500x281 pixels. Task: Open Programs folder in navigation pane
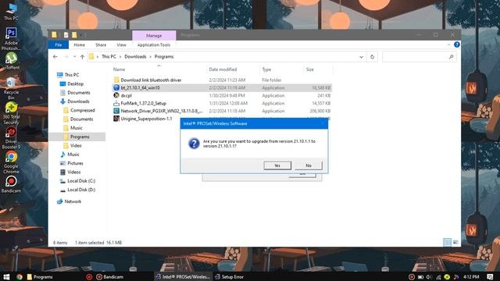80,137
